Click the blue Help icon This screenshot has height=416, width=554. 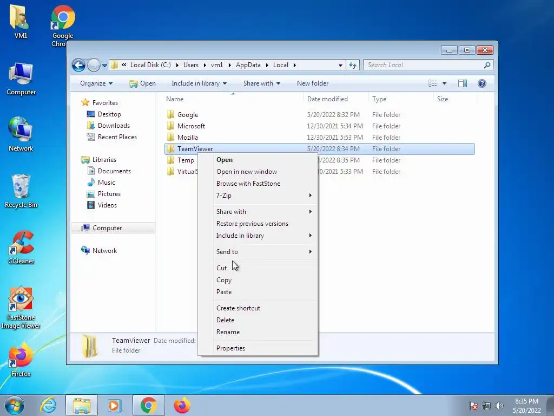482,83
